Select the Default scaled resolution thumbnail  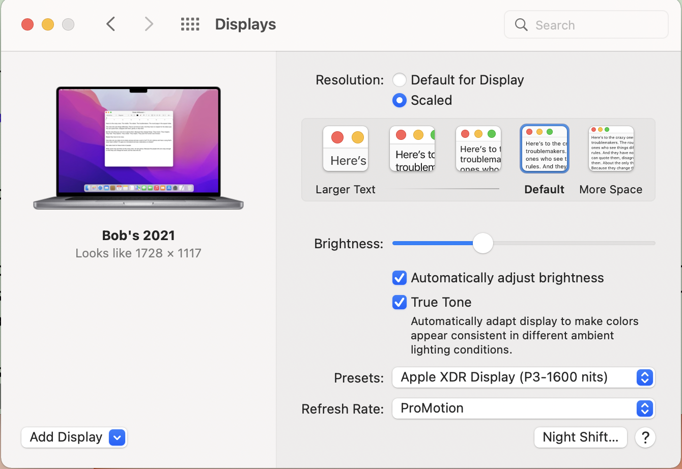(x=545, y=149)
